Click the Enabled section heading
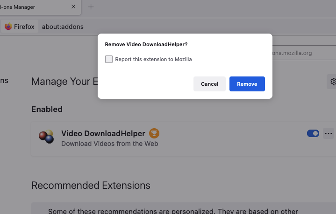The width and height of the screenshot is (336, 214). click(x=47, y=109)
